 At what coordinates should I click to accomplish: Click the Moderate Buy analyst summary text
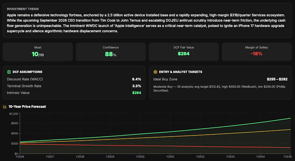coord(219,89)
